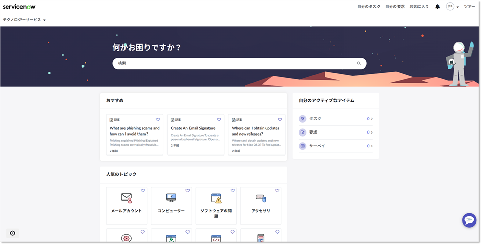Viewport: 481px width, 244px height.
Task: Click the おすすめ heading
Action: pos(115,100)
